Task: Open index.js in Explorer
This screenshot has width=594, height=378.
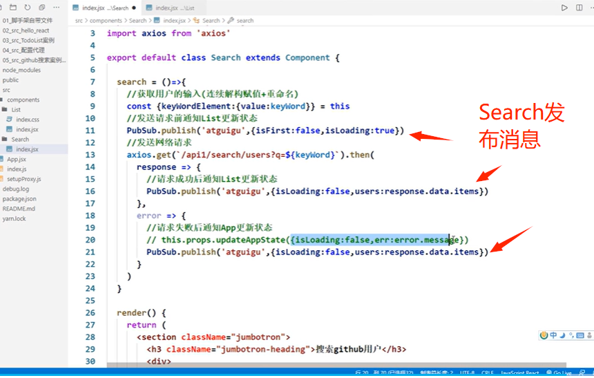Action: pos(17,169)
